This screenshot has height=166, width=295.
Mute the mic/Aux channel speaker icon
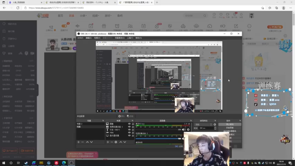pyautogui.click(x=184, y=129)
